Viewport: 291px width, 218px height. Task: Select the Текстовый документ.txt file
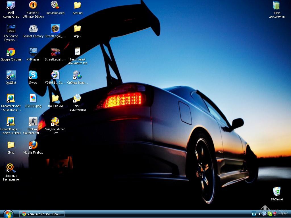[77, 52]
